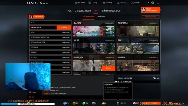Select the Командный бой mode
Screen dimensions: 188x106
[50, 42]
